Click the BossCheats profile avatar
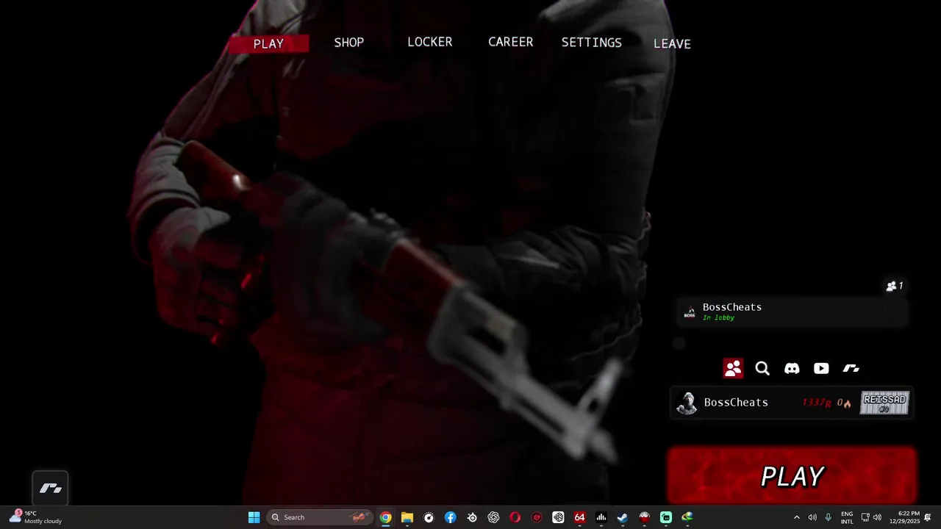This screenshot has width=941, height=529. click(687, 403)
